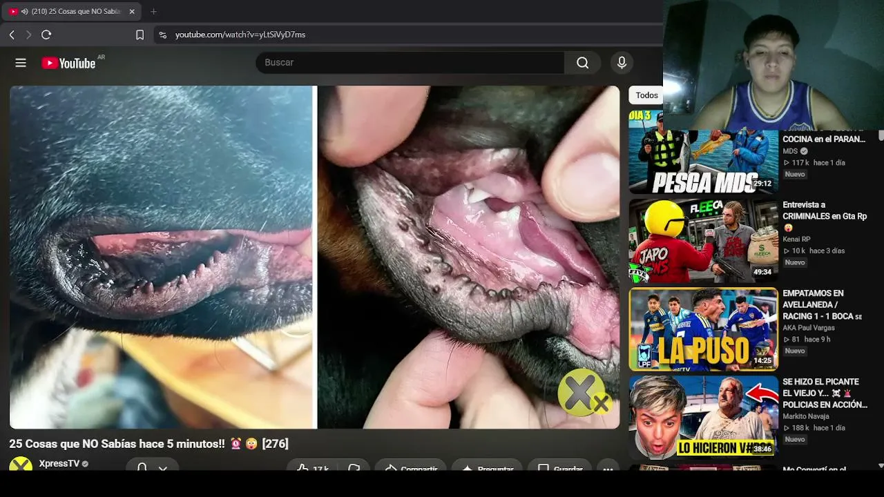This screenshot has height=497, width=884.
Task: Open the YouTube guide hamburger menu
Action: click(21, 63)
